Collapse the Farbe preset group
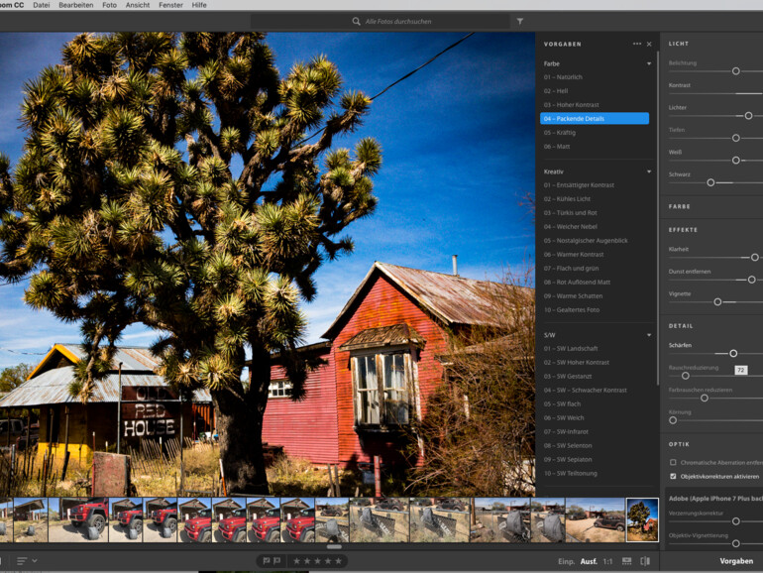The height and width of the screenshot is (573, 763). pyautogui.click(x=649, y=63)
